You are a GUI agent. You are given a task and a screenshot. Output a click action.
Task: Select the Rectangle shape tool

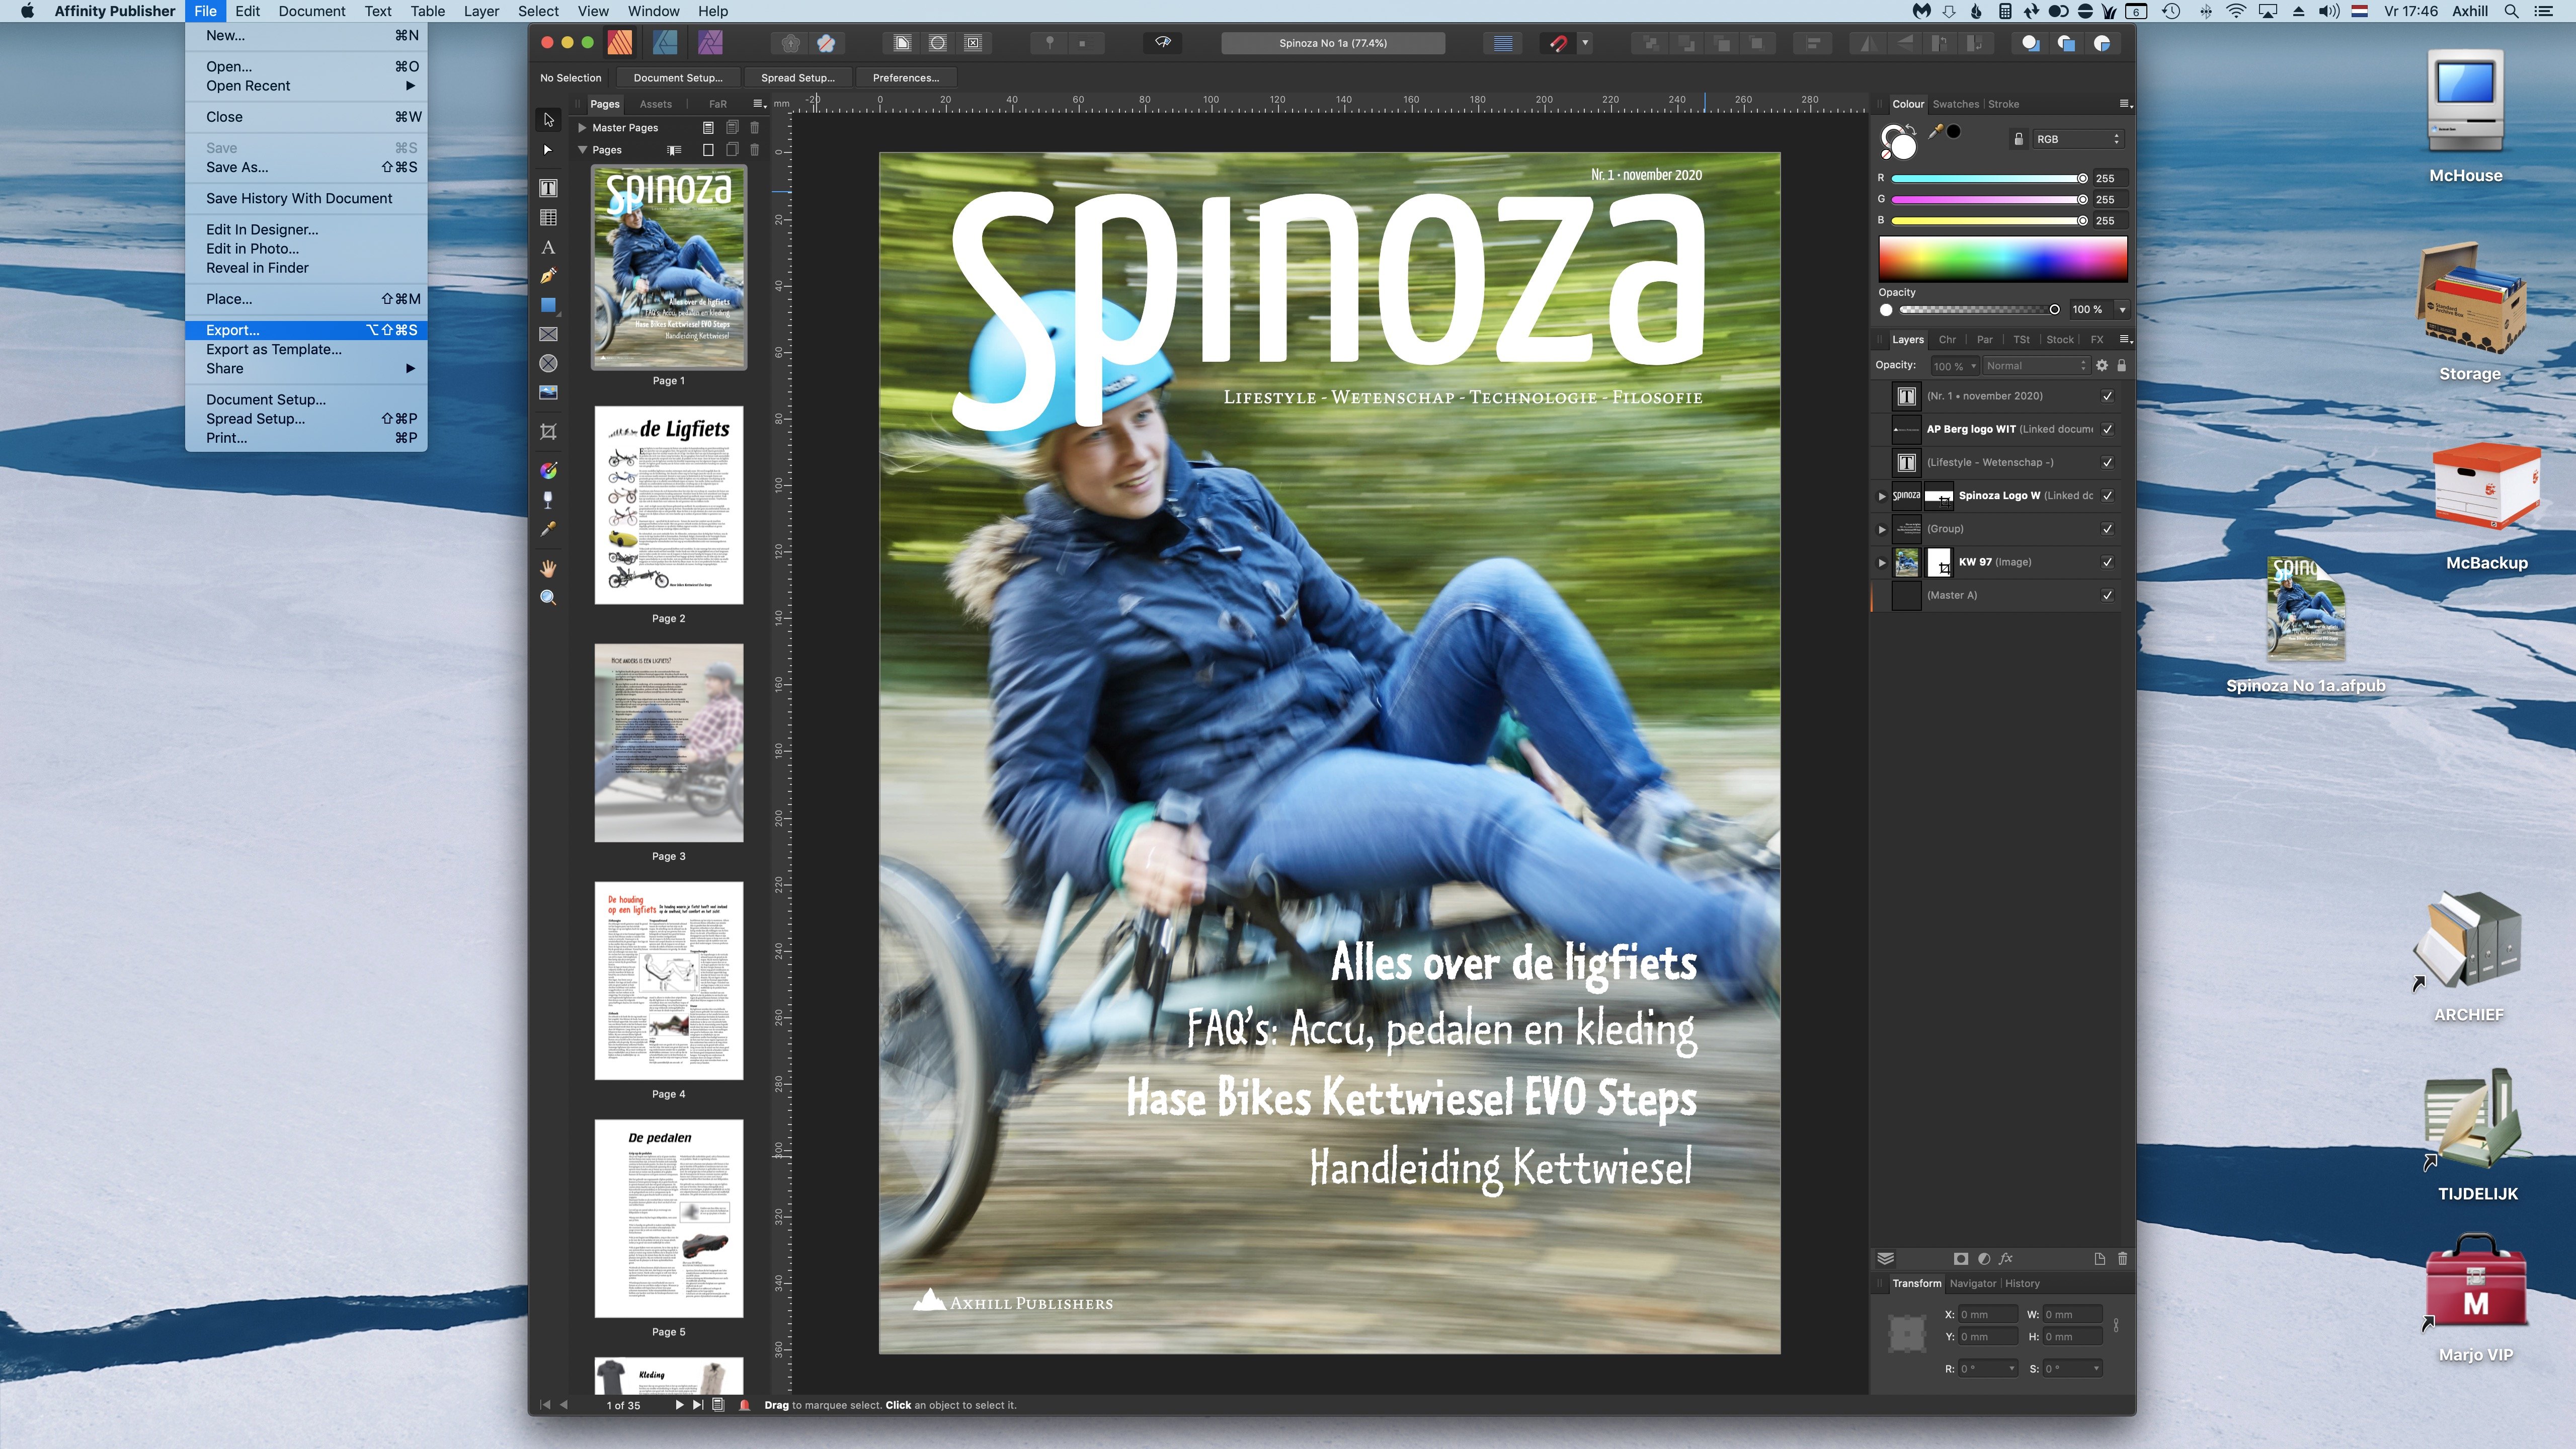pyautogui.click(x=548, y=305)
